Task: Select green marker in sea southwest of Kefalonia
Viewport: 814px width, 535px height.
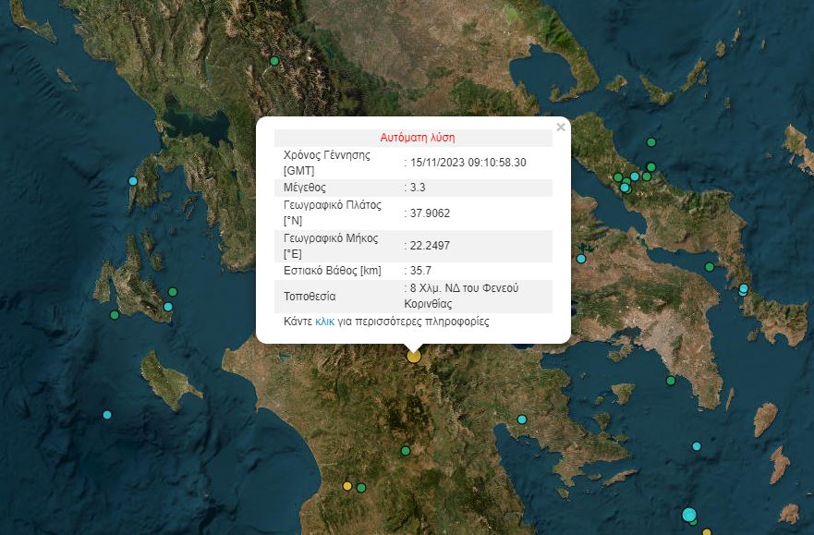Action: tap(115, 315)
